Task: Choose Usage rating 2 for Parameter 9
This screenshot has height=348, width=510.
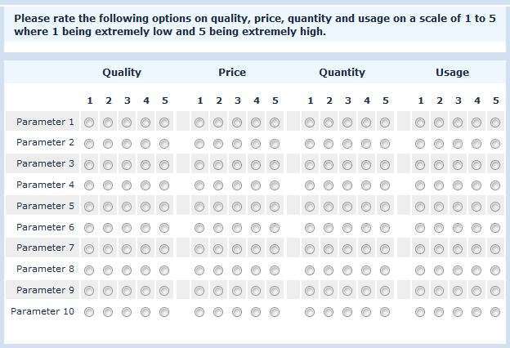Action: point(439,291)
